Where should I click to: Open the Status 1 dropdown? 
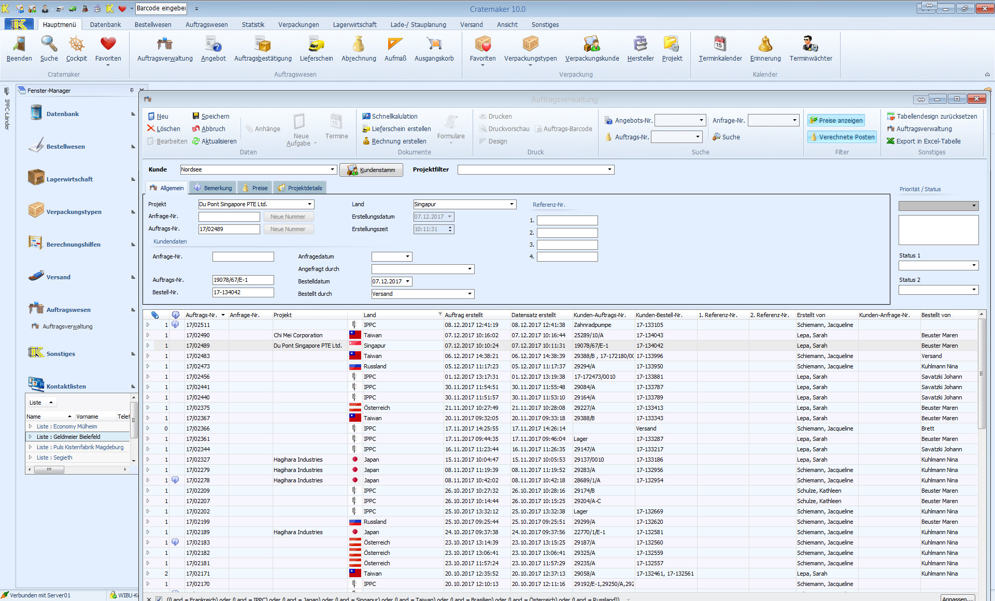(x=974, y=265)
